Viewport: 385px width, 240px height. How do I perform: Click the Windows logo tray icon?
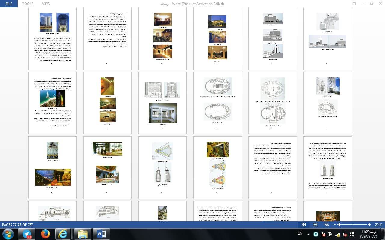(352, 234)
